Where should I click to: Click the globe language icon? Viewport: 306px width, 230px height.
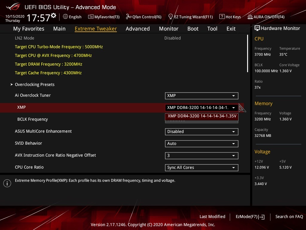click(x=65, y=17)
